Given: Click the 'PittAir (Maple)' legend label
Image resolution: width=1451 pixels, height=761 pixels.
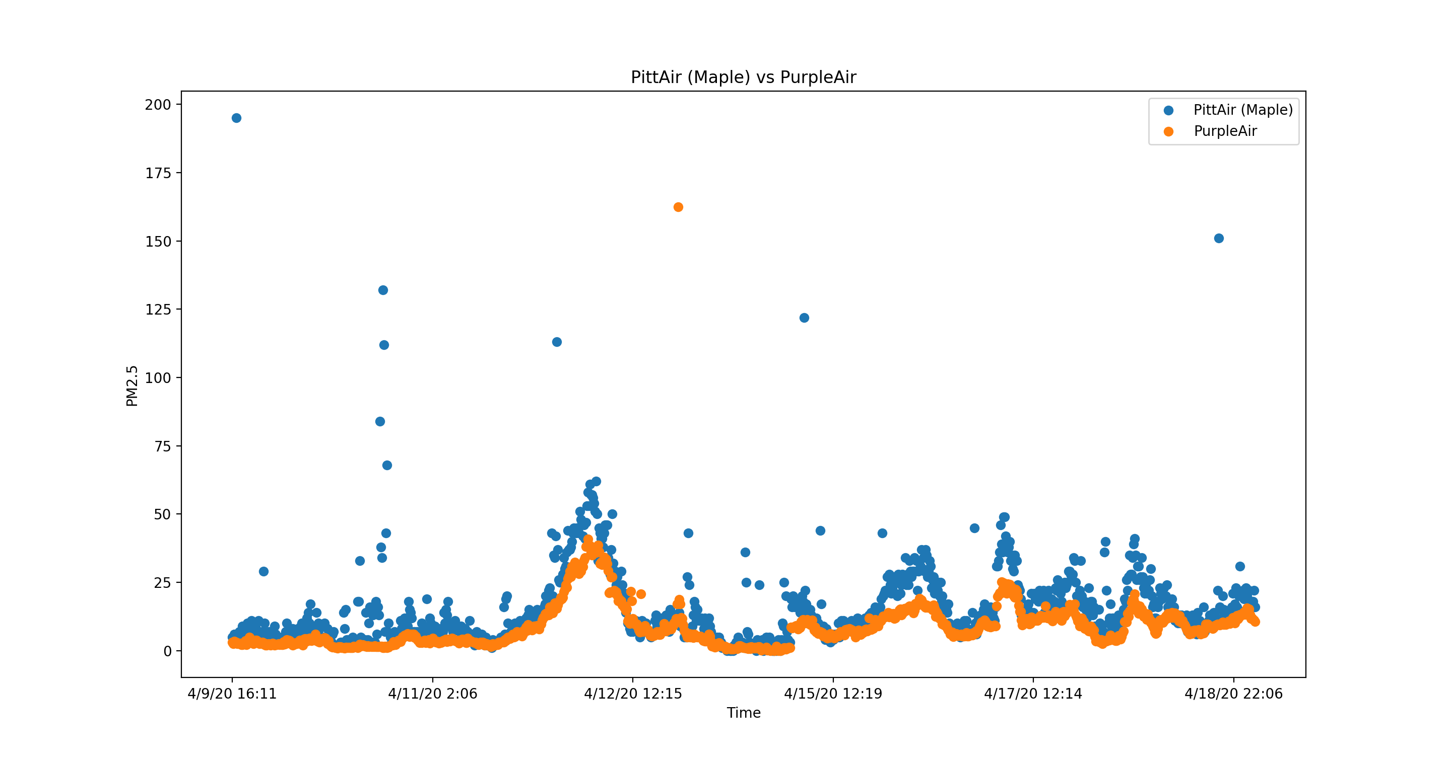Looking at the screenshot, I should click(x=1243, y=110).
